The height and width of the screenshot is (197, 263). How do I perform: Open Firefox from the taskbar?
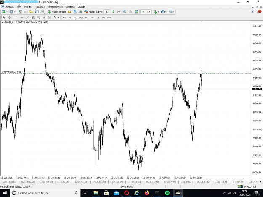click(x=147, y=193)
